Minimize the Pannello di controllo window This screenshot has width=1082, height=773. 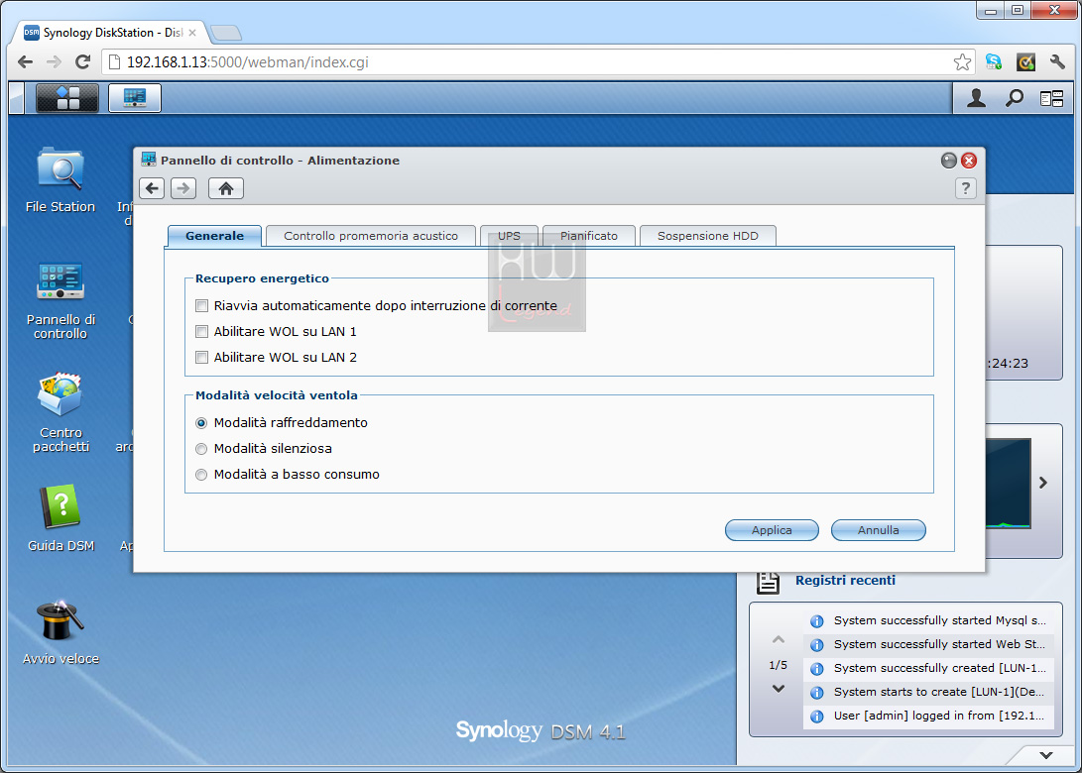(x=949, y=161)
